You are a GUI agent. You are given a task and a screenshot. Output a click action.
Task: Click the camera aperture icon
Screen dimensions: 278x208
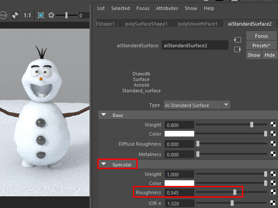point(52,15)
